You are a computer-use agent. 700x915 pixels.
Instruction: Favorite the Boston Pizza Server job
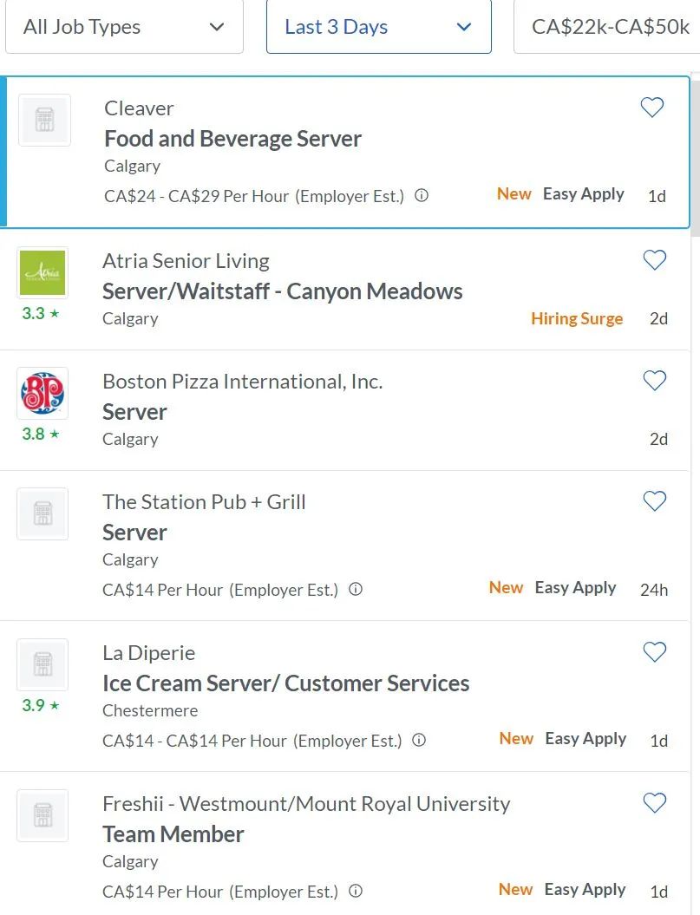[x=654, y=381]
